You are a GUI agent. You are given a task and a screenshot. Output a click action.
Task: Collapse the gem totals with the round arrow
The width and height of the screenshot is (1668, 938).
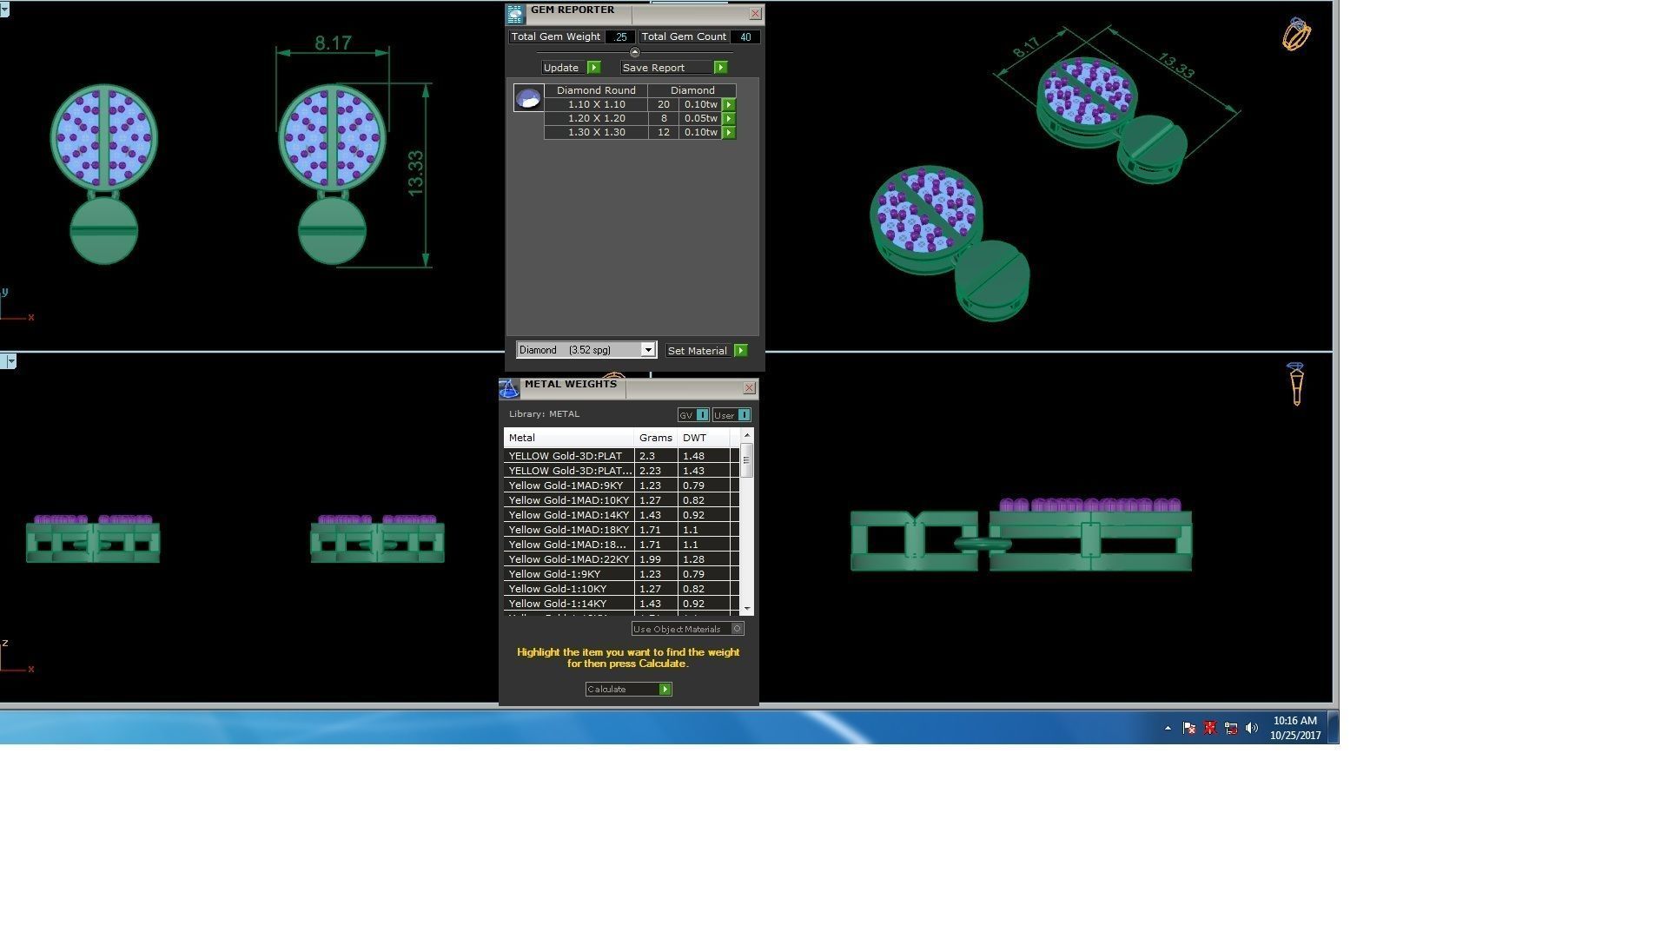tap(634, 52)
